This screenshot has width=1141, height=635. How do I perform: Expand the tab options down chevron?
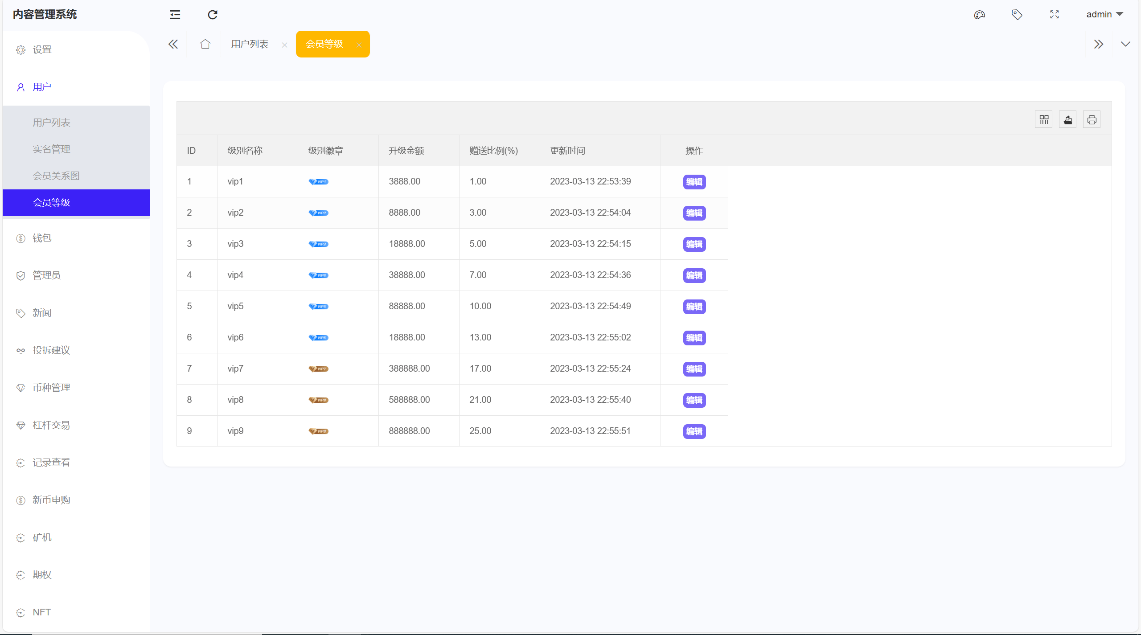1125,44
